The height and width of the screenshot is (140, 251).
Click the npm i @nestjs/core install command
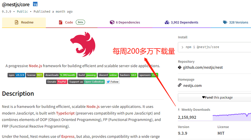tap(202, 47)
